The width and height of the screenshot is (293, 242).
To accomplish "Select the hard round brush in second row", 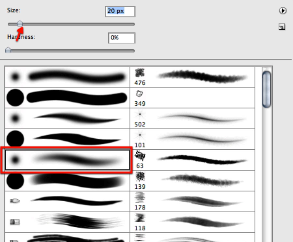I will pos(67,98).
